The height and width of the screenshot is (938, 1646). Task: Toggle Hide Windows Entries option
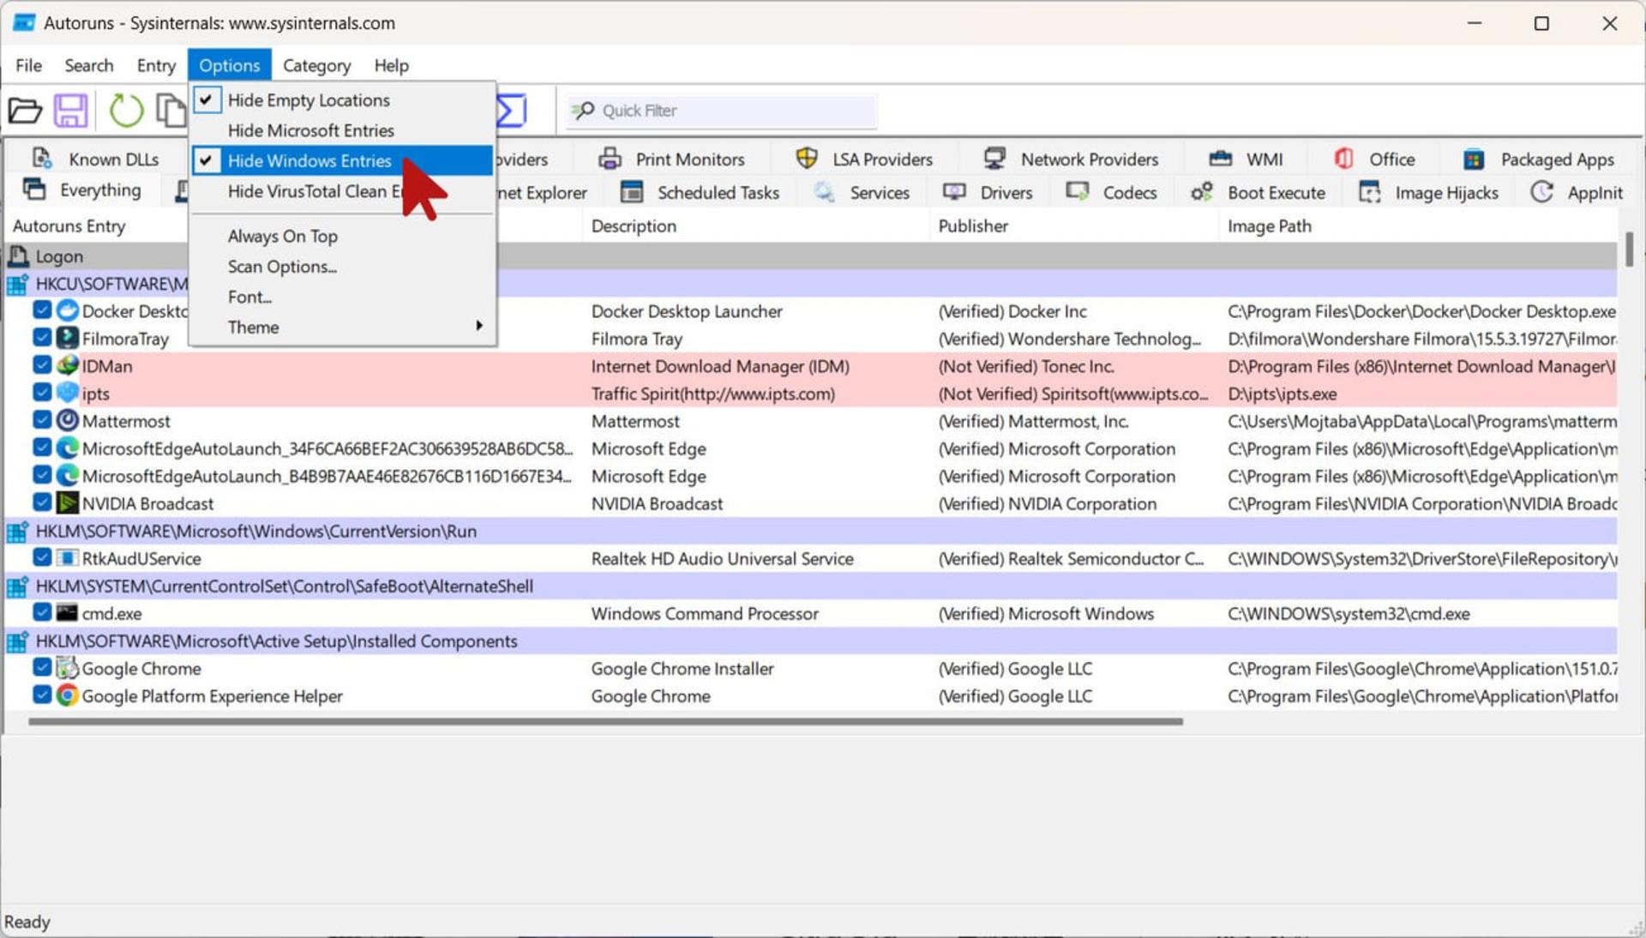(342, 160)
